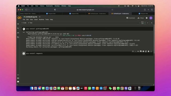Open the Comment panel
The height and width of the screenshot is (96, 171).
131,18
